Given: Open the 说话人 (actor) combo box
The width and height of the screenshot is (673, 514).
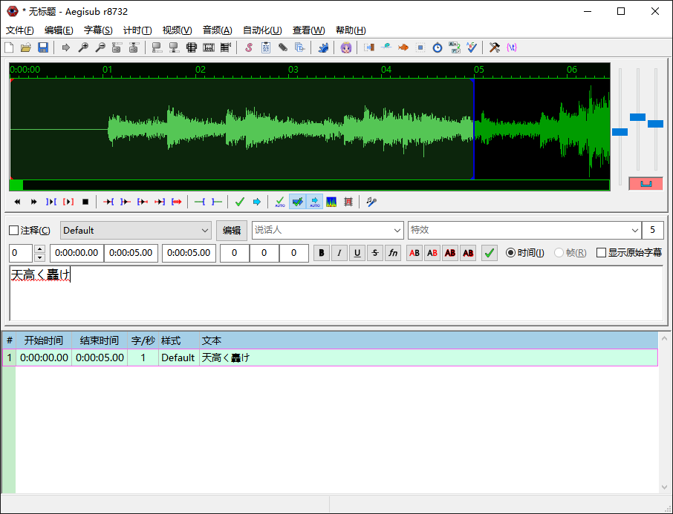Looking at the screenshot, I should click(x=397, y=231).
